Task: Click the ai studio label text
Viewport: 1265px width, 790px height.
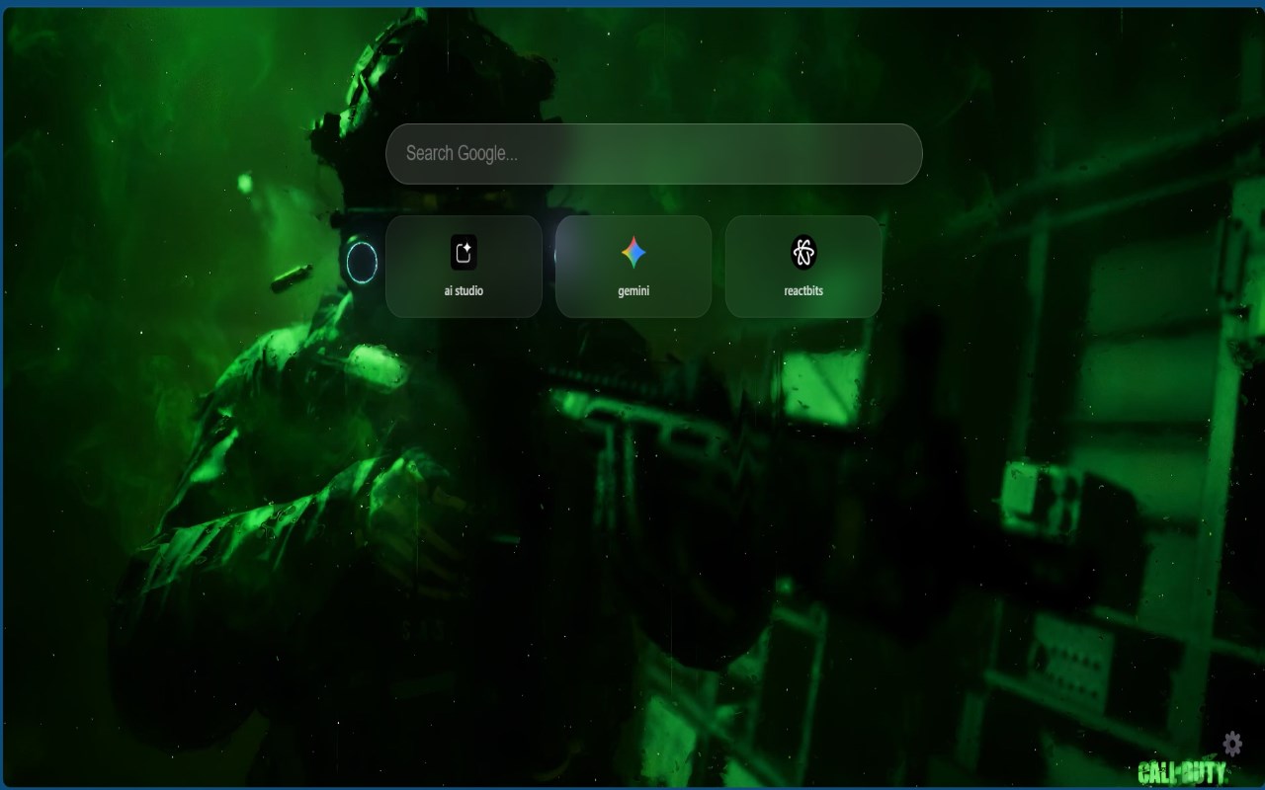Action: (x=464, y=291)
